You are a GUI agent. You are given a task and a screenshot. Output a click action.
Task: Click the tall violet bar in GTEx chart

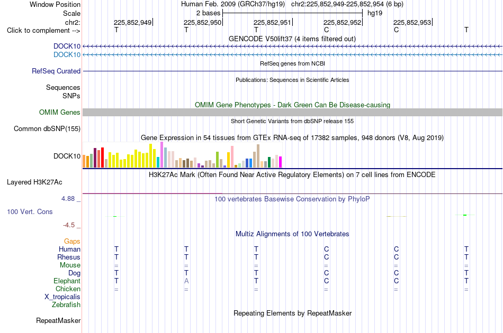coord(162,155)
